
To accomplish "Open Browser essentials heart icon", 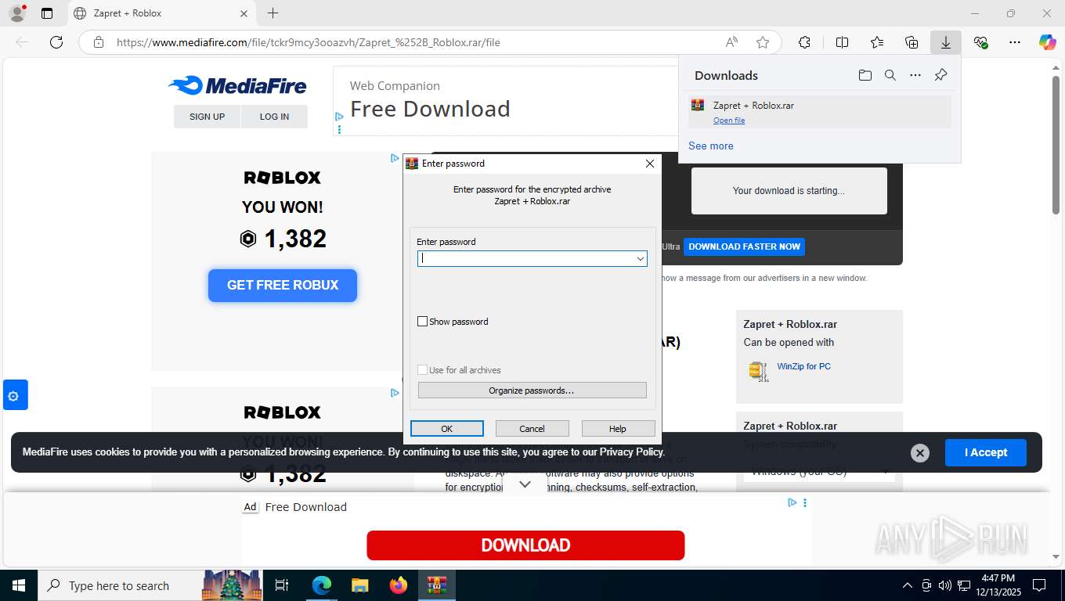I will tap(980, 42).
